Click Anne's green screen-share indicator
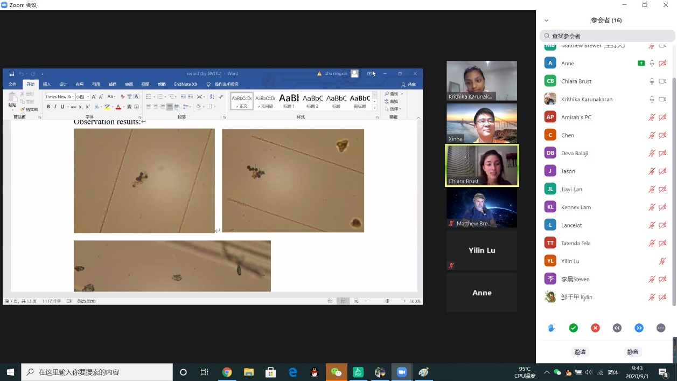677x381 pixels. [641, 63]
